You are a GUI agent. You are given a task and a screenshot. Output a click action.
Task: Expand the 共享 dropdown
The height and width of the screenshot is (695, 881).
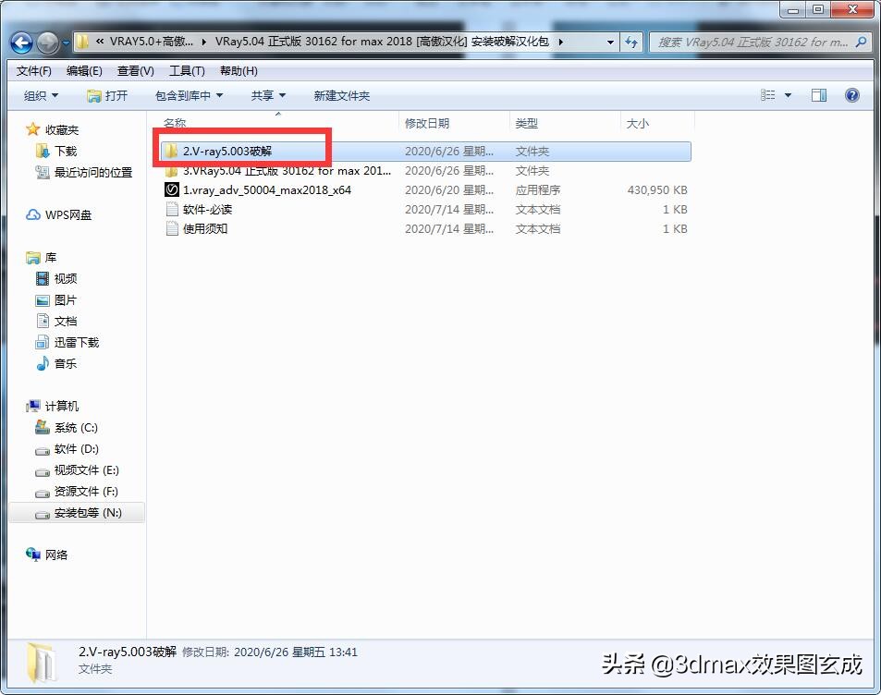pyautogui.click(x=268, y=95)
